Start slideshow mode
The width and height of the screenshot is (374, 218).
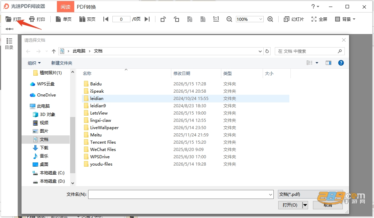(294, 19)
